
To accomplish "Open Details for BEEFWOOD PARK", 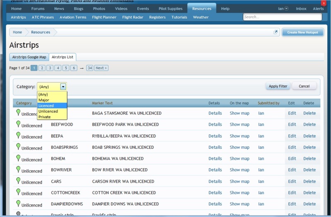I will point(215,124).
